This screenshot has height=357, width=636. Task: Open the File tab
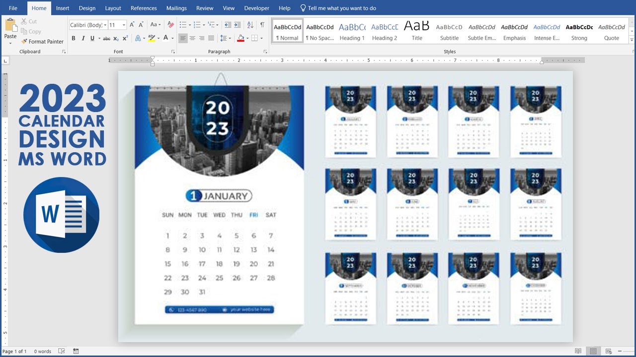tap(13, 8)
